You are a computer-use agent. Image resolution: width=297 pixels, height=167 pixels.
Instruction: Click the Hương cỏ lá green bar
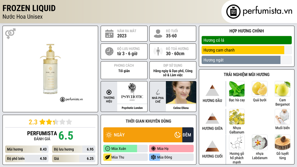[247, 40]
